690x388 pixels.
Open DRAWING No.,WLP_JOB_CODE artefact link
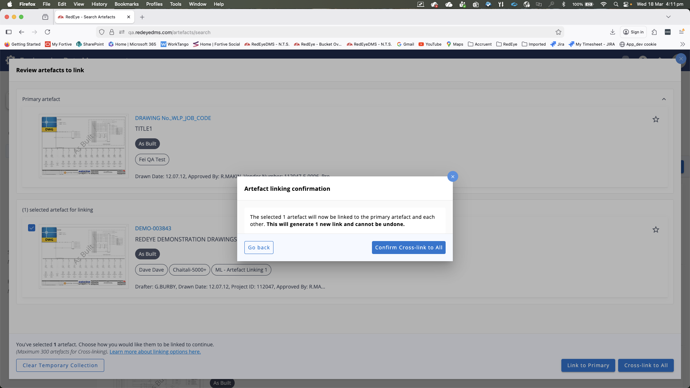pos(173,118)
